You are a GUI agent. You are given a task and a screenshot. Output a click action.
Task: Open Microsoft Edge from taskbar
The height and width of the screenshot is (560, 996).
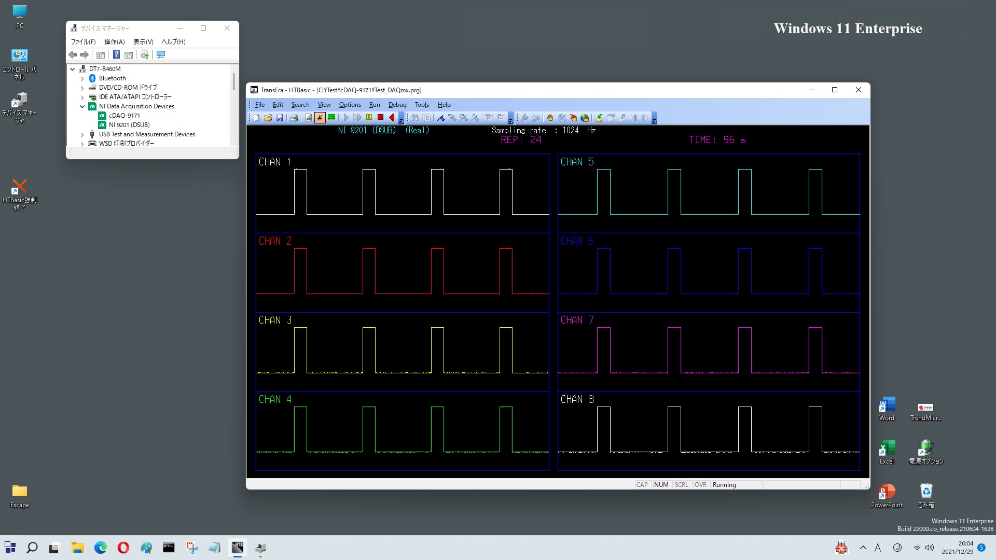[x=100, y=547]
